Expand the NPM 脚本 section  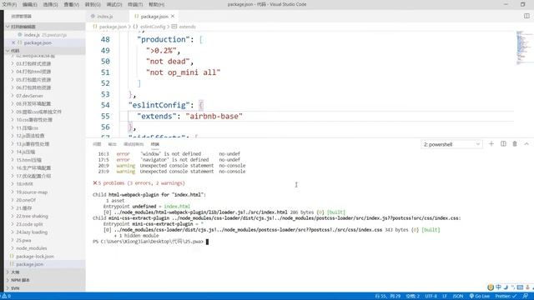[x=44, y=280]
